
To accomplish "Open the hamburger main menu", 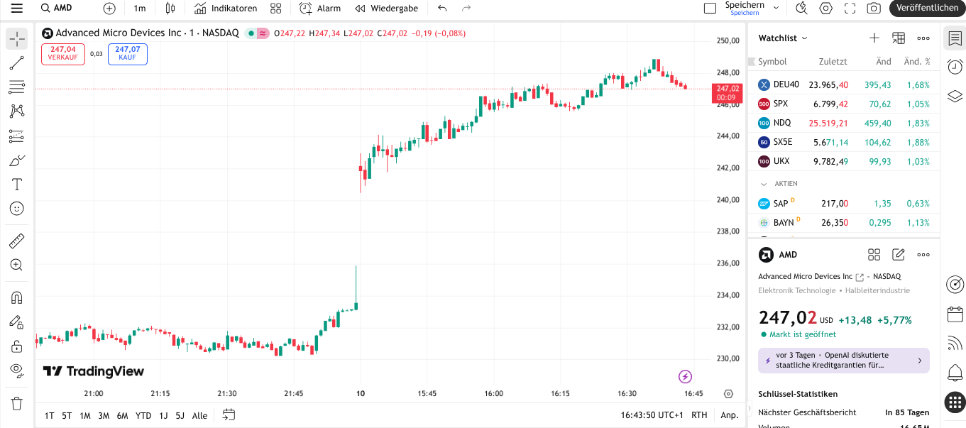I will pos(16,9).
